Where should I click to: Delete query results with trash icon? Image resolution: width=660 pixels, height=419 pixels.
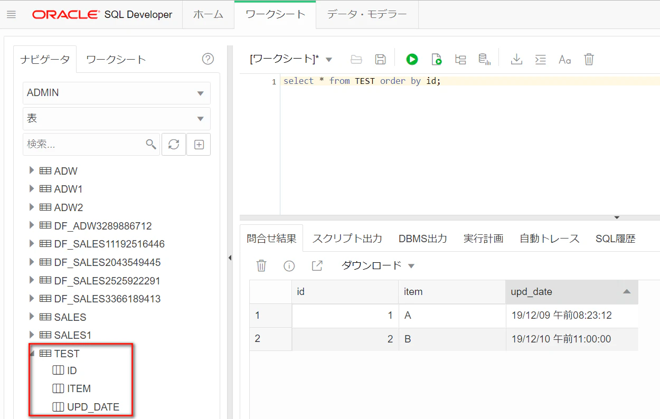(x=261, y=265)
